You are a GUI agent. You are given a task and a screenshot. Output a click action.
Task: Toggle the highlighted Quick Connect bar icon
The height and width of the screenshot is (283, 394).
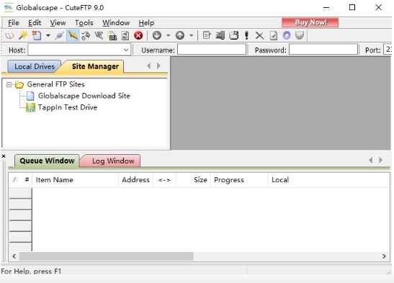click(73, 35)
